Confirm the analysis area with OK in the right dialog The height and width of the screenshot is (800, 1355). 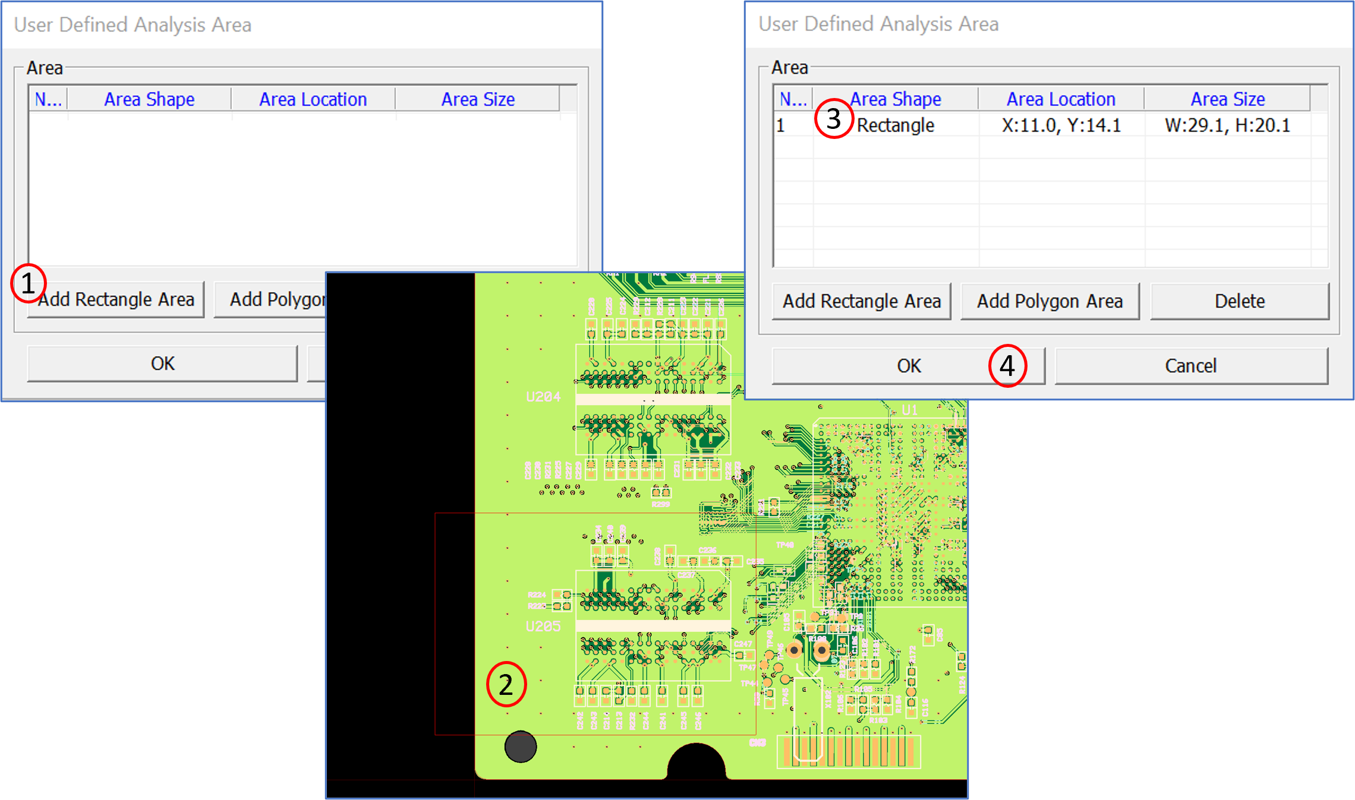(x=907, y=365)
